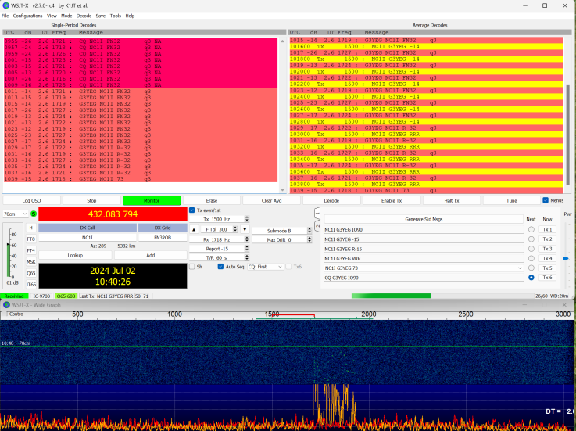Screen dimensions: 576x431
Task: Click the CQ G3YEG IO90 message field
Action: point(424,278)
